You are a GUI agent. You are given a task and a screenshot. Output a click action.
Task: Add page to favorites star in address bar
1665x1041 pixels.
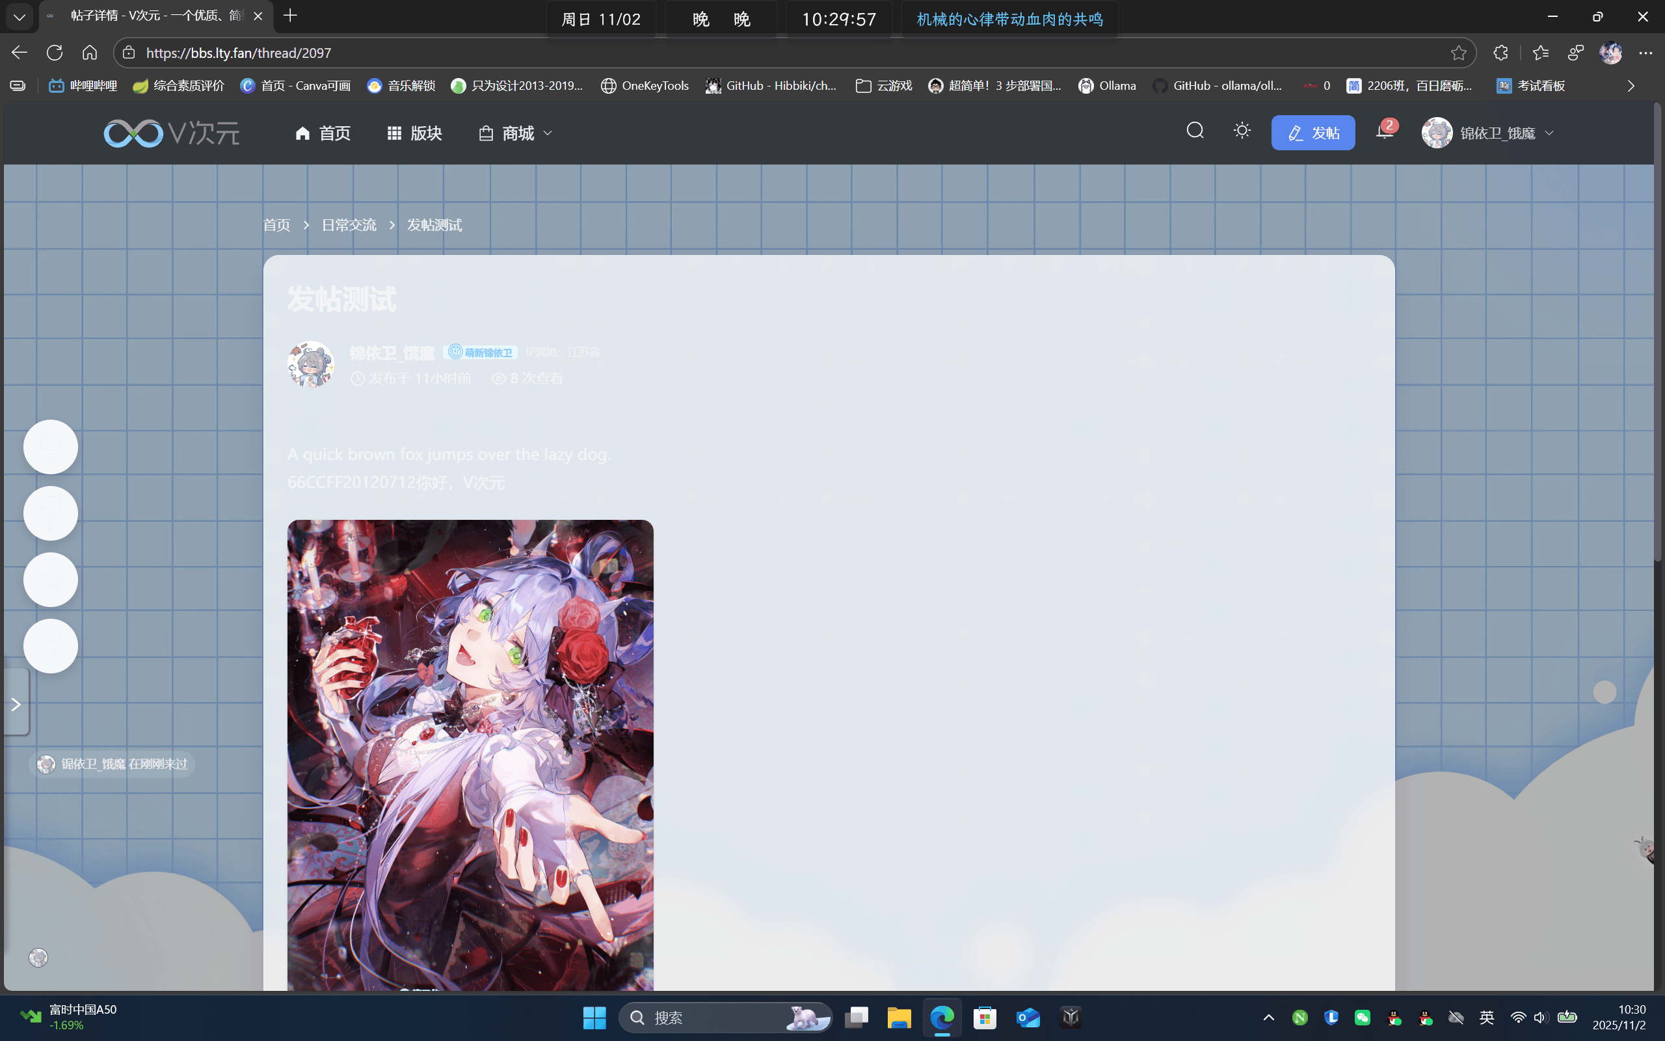tap(1458, 53)
